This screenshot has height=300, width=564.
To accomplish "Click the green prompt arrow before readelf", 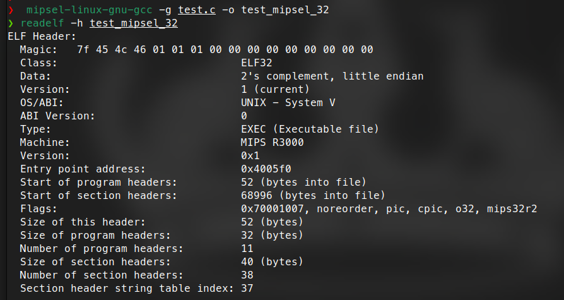I will point(11,23).
